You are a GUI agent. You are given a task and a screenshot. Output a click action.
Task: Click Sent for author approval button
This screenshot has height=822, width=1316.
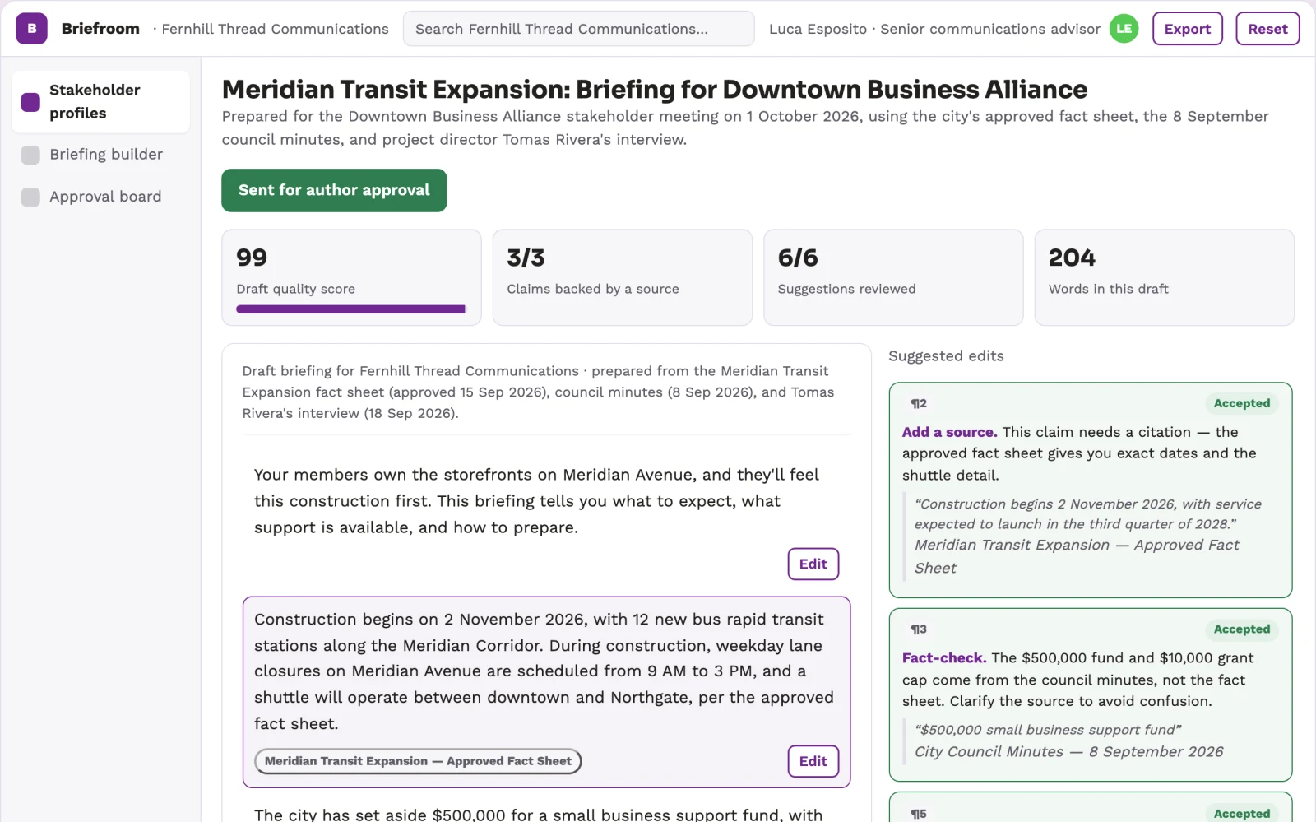point(334,190)
